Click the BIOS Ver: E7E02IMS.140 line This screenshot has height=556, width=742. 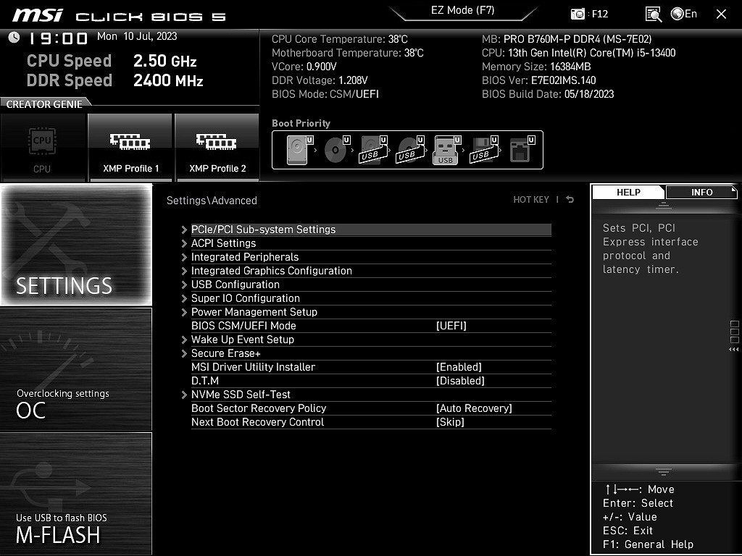[x=539, y=80]
